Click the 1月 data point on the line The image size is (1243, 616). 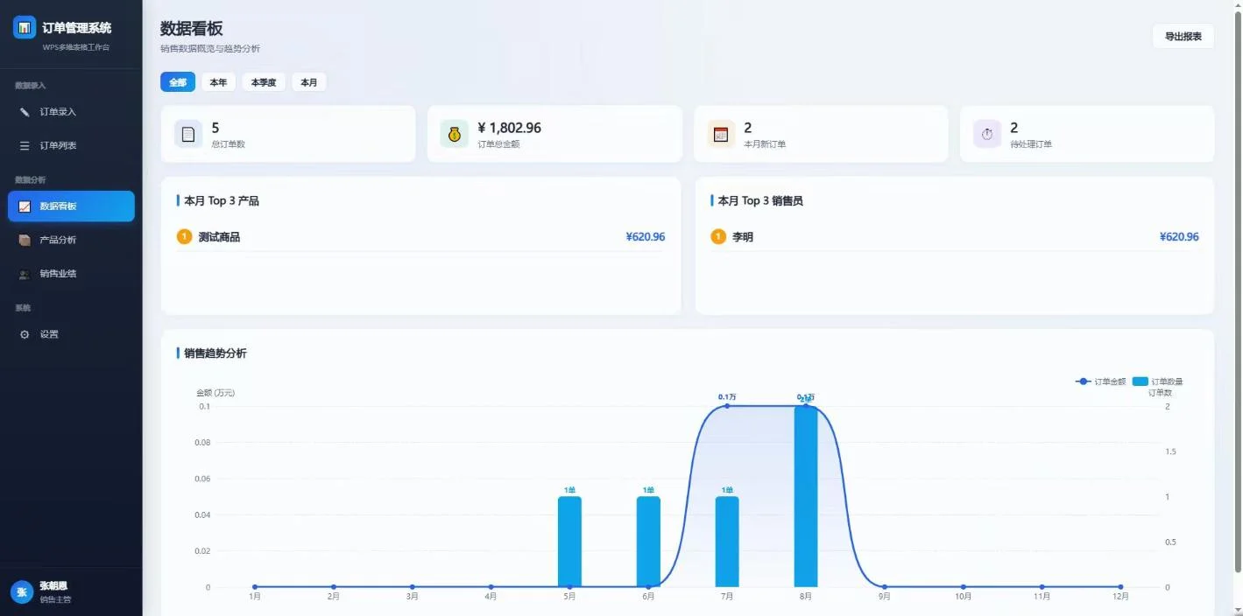pyautogui.click(x=255, y=587)
